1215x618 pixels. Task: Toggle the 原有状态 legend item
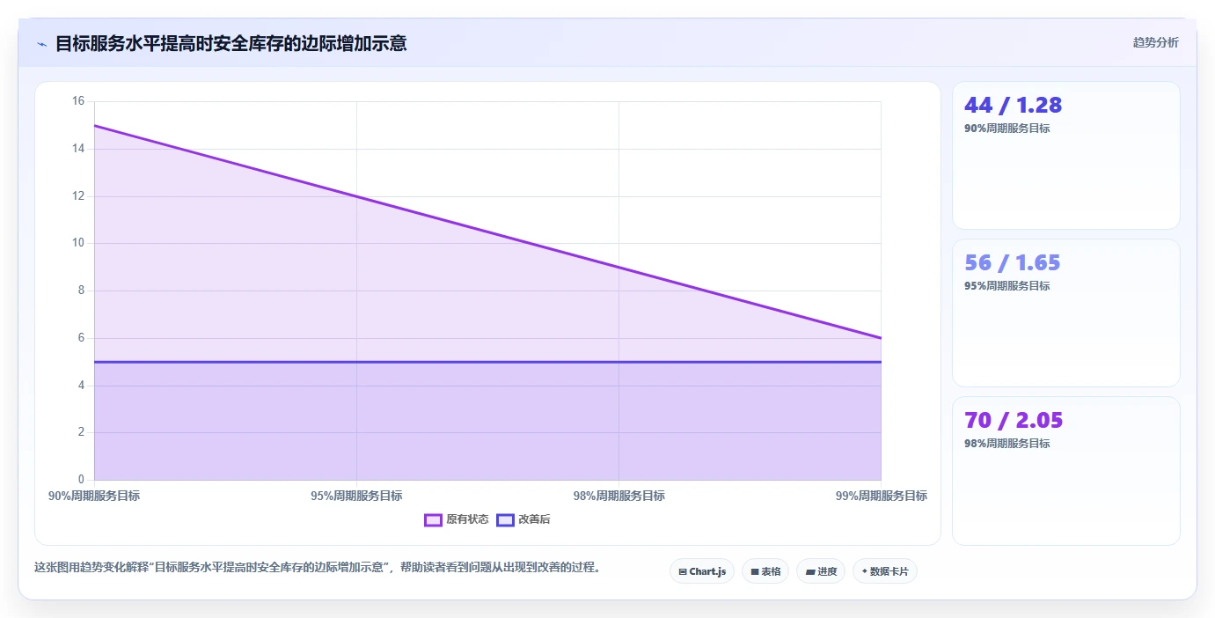pos(457,519)
